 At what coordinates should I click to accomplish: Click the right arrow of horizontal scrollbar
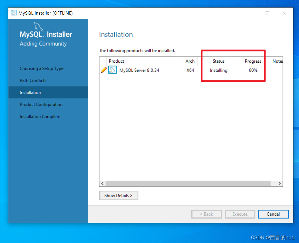pyautogui.click(x=280, y=183)
